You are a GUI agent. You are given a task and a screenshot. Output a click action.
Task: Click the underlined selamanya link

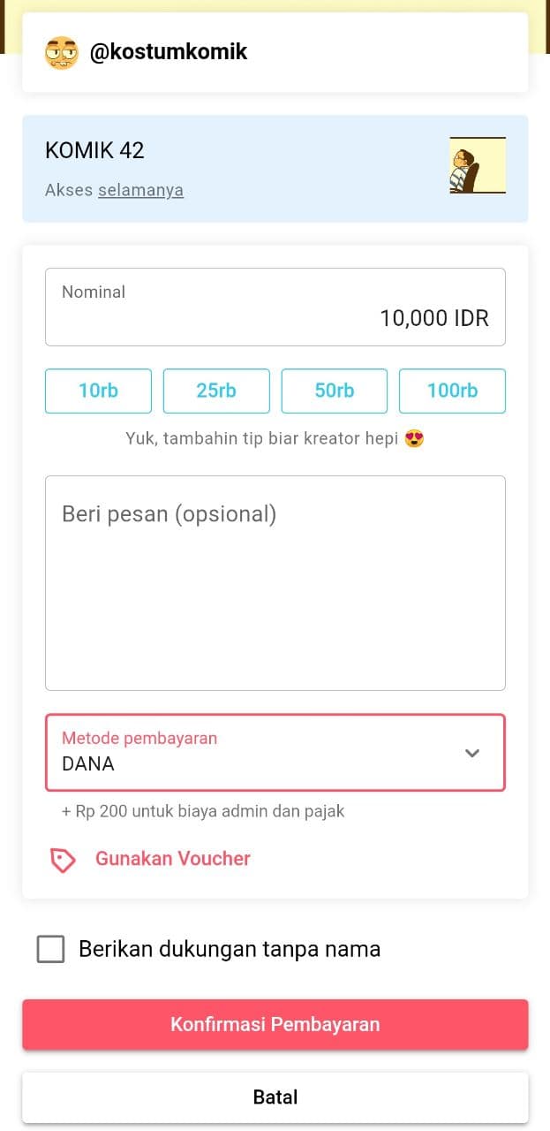(x=141, y=190)
